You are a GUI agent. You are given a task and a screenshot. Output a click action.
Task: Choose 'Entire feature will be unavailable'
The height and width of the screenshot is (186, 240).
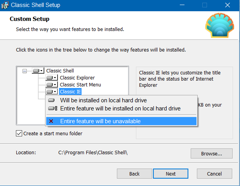click(x=122, y=121)
